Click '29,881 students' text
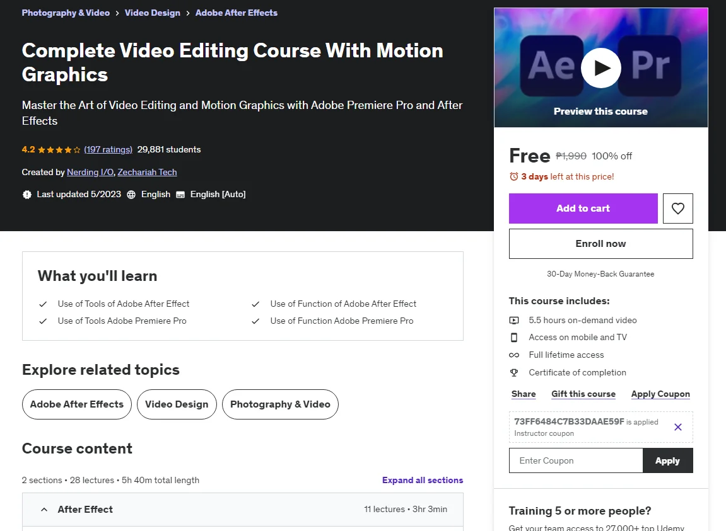 pyautogui.click(x=169, y=149)
